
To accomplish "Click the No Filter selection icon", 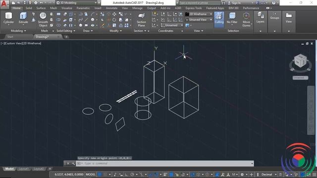I will pos(232,18).
